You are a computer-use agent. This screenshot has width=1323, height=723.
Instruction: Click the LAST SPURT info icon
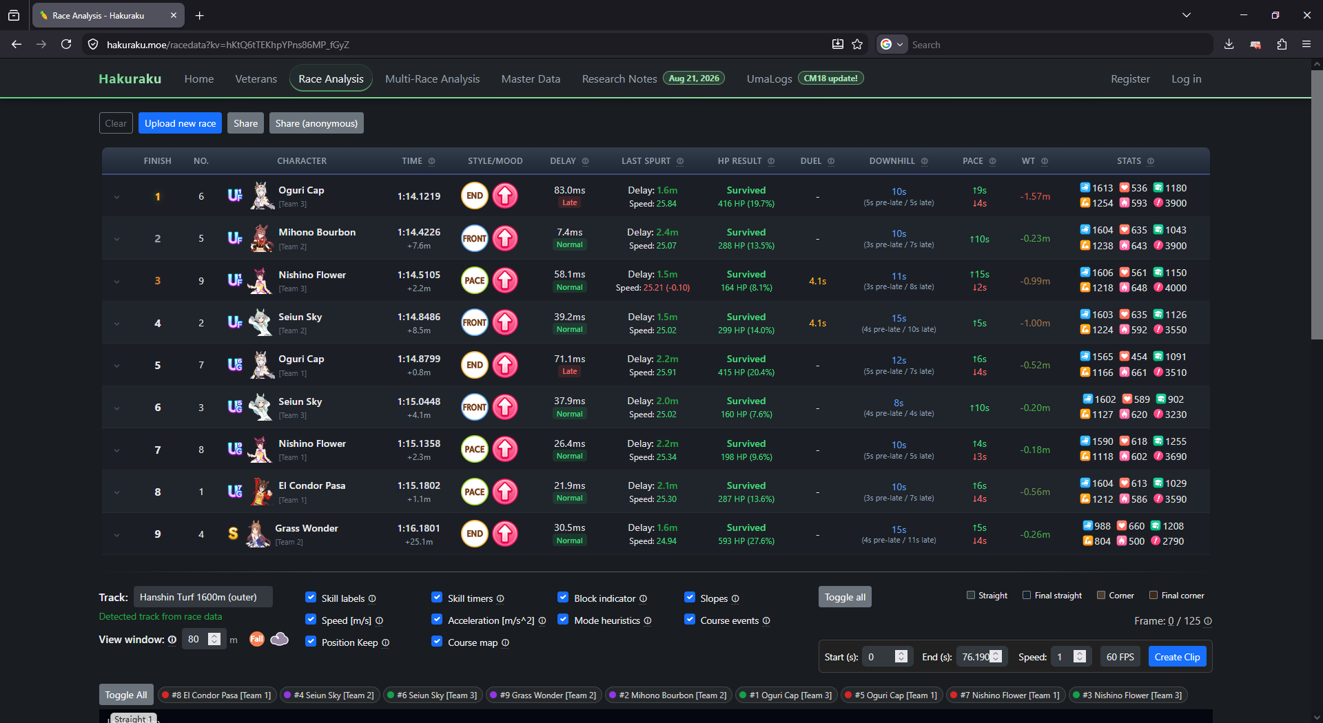click(680, 161)
